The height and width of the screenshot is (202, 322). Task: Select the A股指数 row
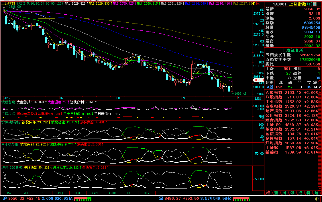[292, 93]
